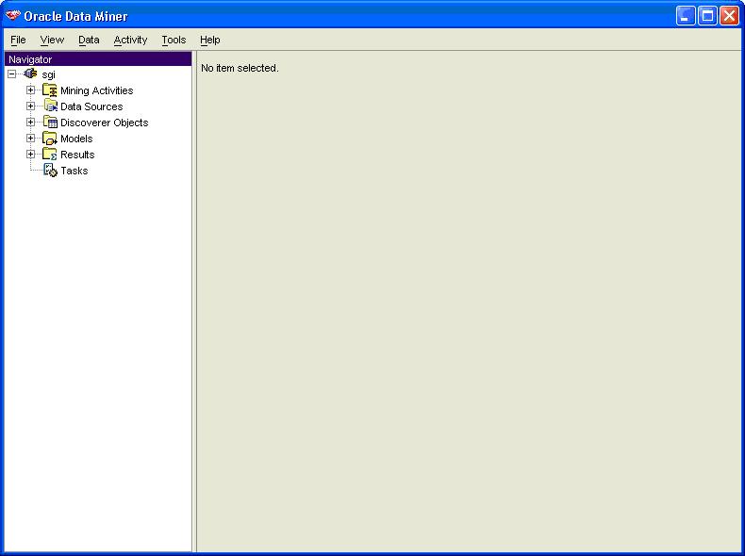Expand the Data Sources tree node
This screenshot has height=556, width=745.
tap(30, 106)
